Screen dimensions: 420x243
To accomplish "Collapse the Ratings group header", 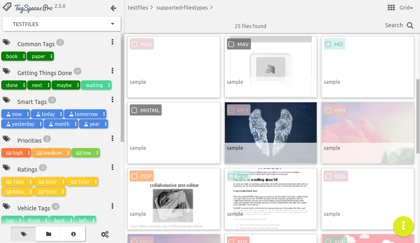I will (x=27, y=170).
